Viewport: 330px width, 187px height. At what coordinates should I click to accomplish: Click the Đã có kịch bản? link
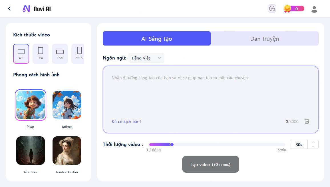[x=126, y=122]
